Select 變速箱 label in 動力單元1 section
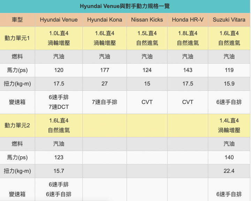The width and height of the screenshot is (251, 201). pyautogui.click(x=17, y=102)
